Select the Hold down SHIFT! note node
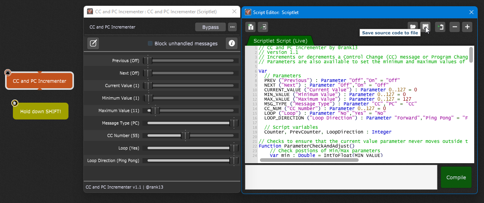This screenshot has height=203, width=484. coord(41,111)
